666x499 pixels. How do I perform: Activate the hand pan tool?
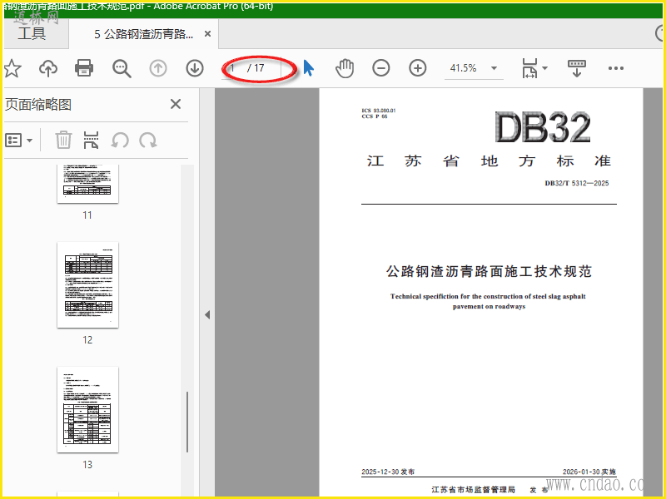(345, 68)
